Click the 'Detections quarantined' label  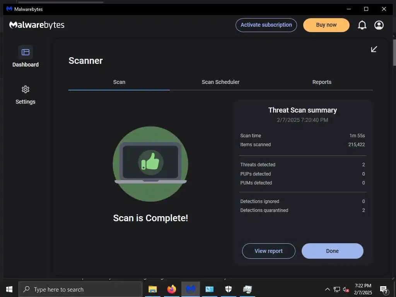coord(264,210)
